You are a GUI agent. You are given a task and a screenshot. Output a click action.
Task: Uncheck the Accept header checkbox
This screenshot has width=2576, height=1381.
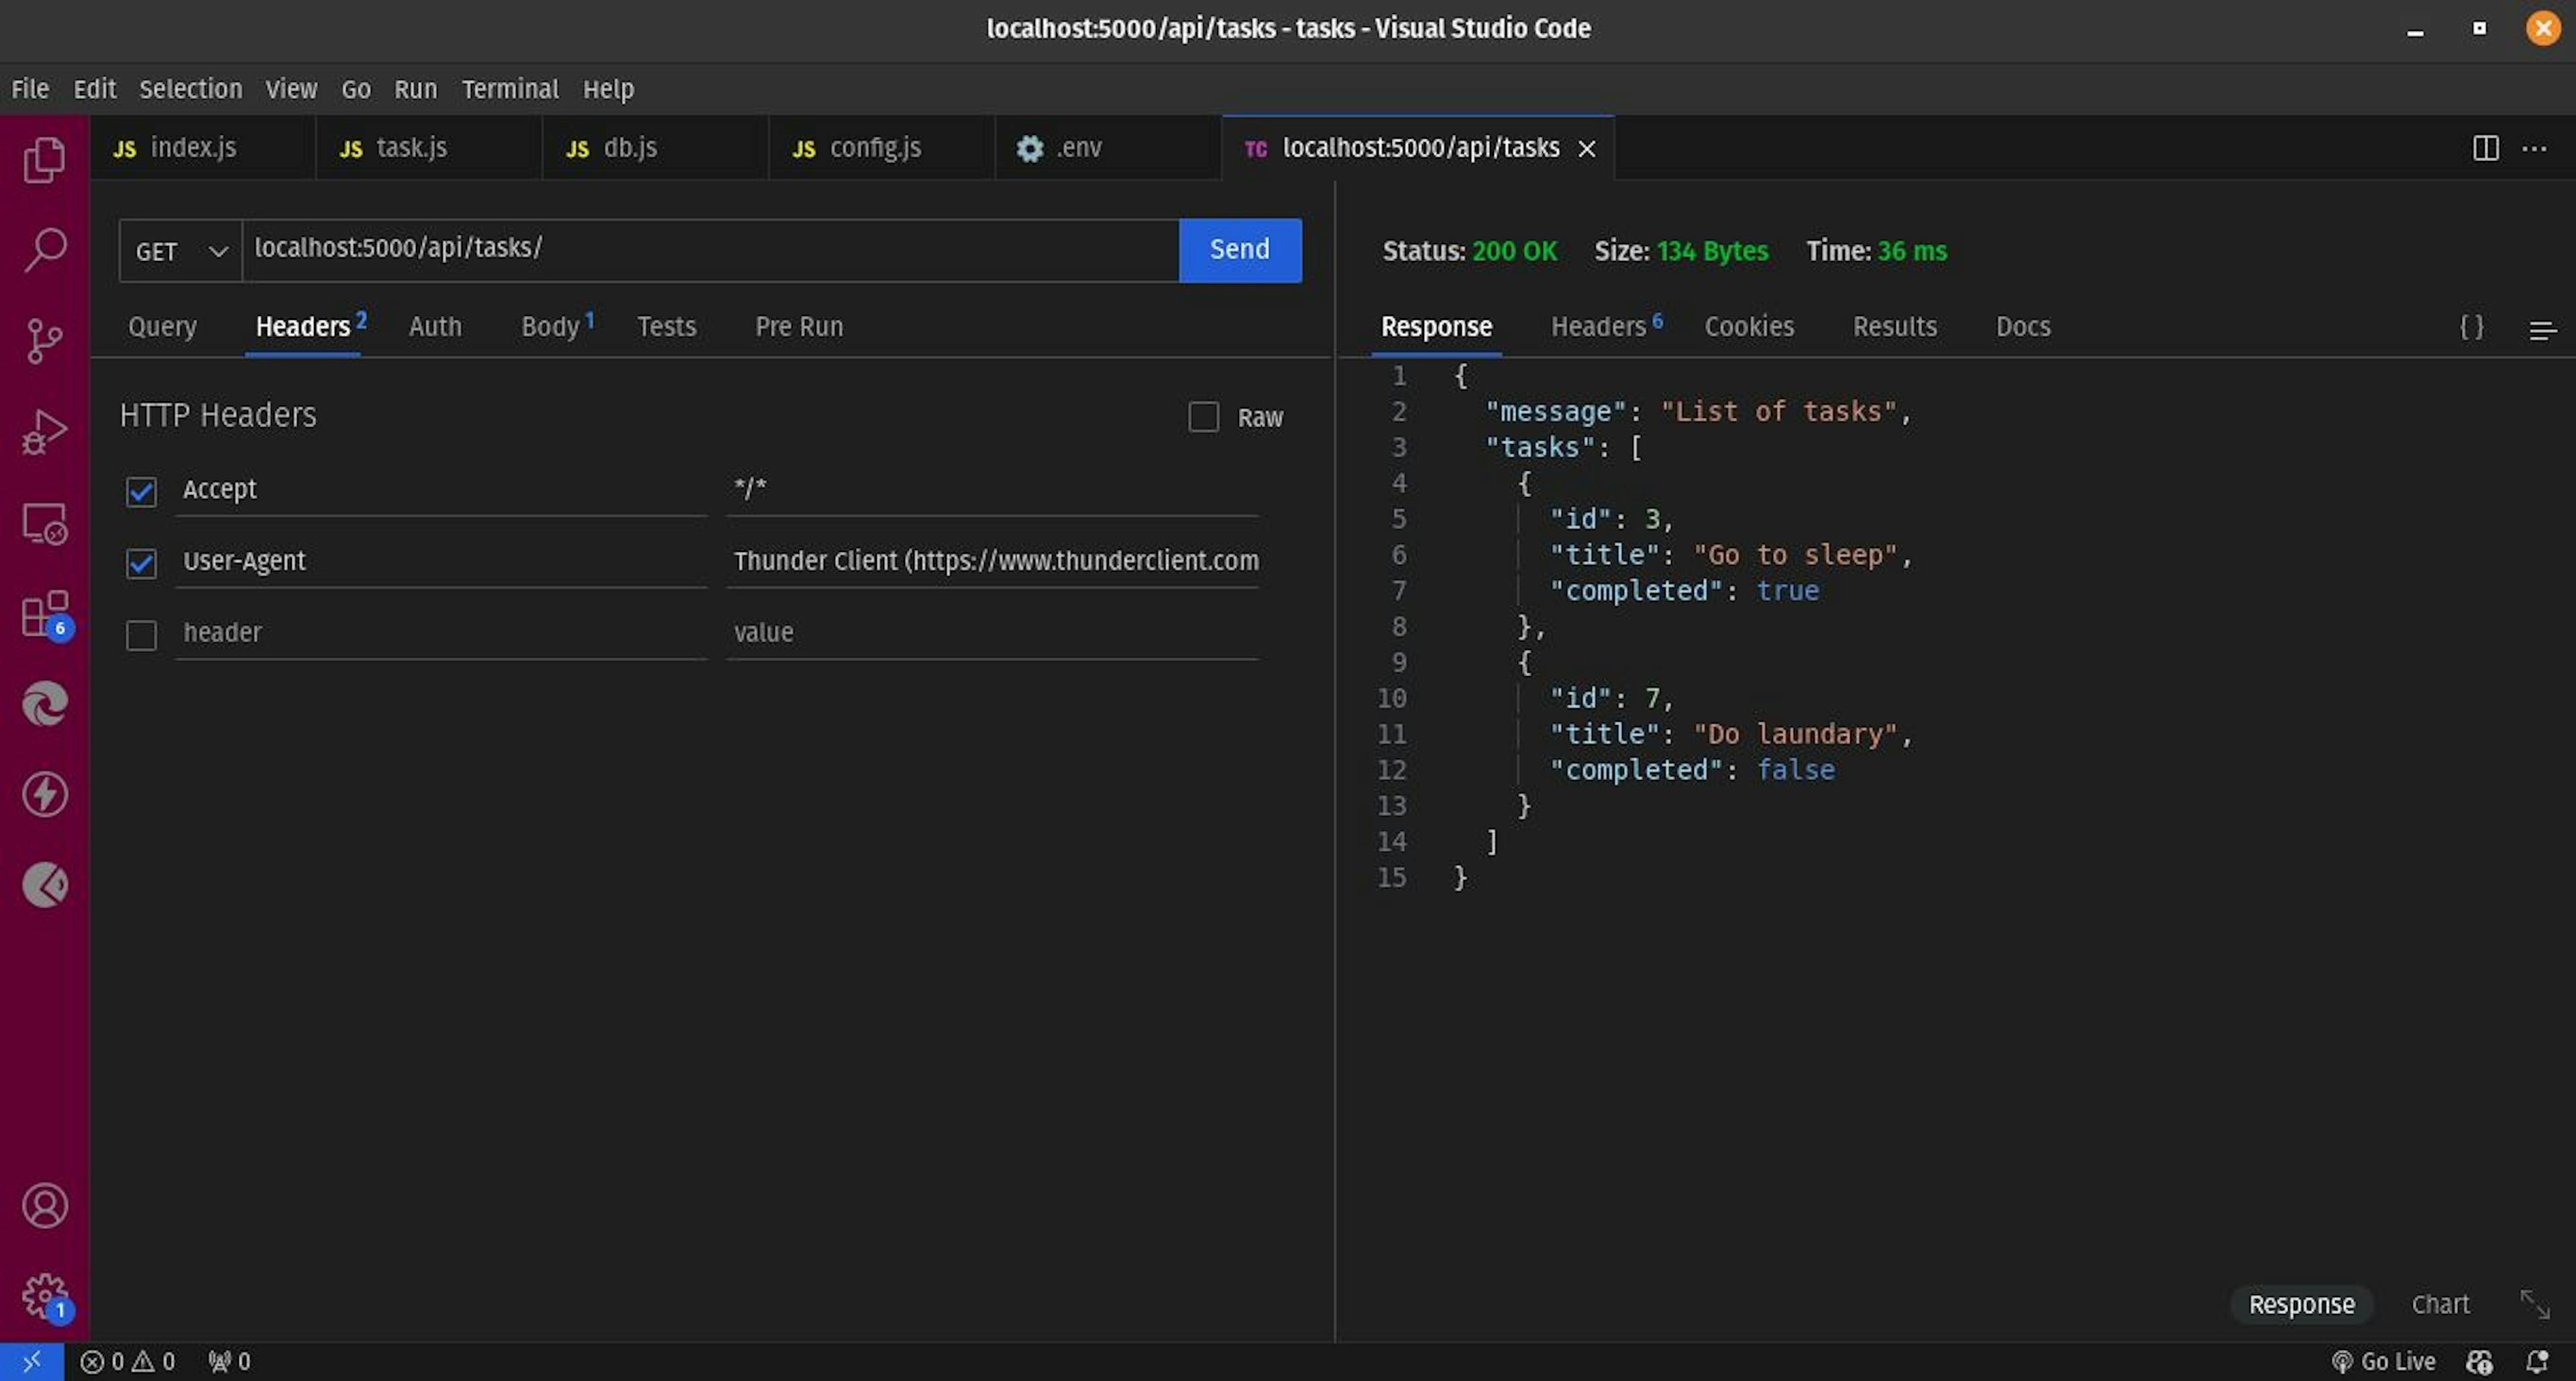pos(141,491)
